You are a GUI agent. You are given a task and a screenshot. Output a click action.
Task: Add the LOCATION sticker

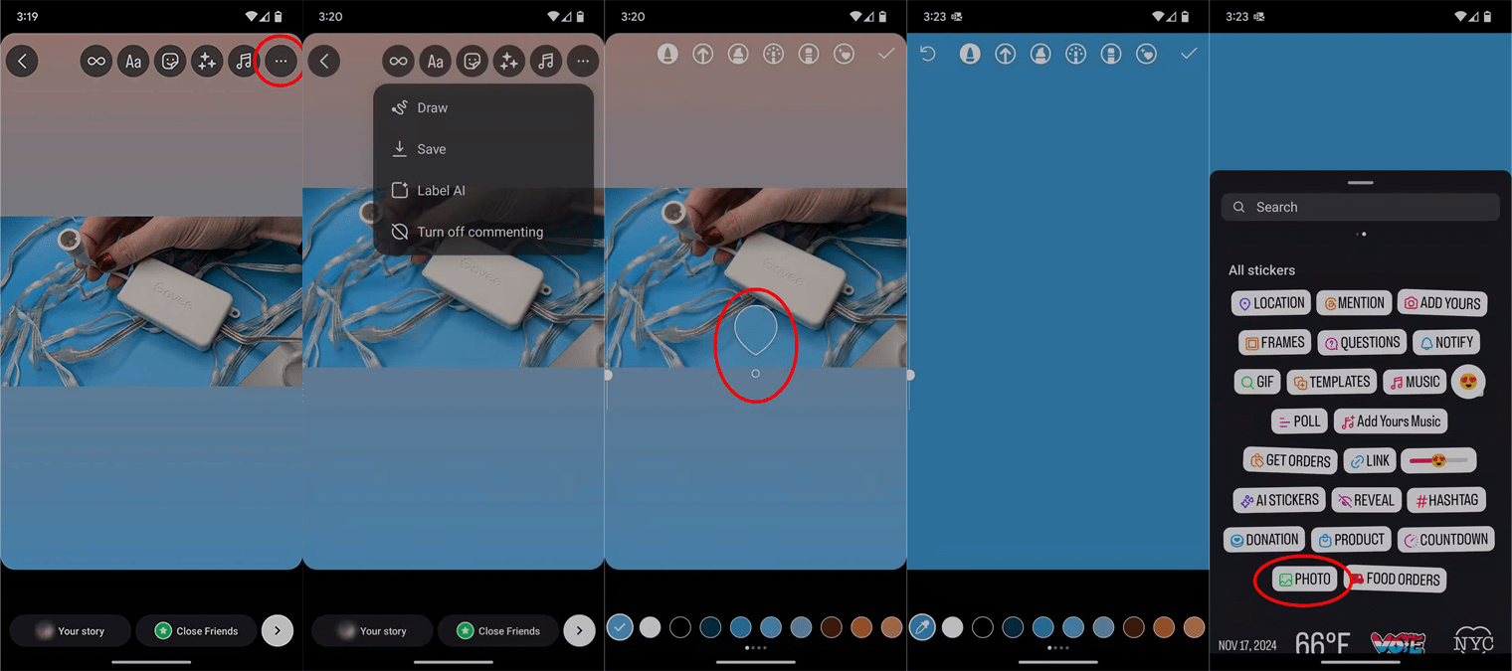tap(1270, 303)
